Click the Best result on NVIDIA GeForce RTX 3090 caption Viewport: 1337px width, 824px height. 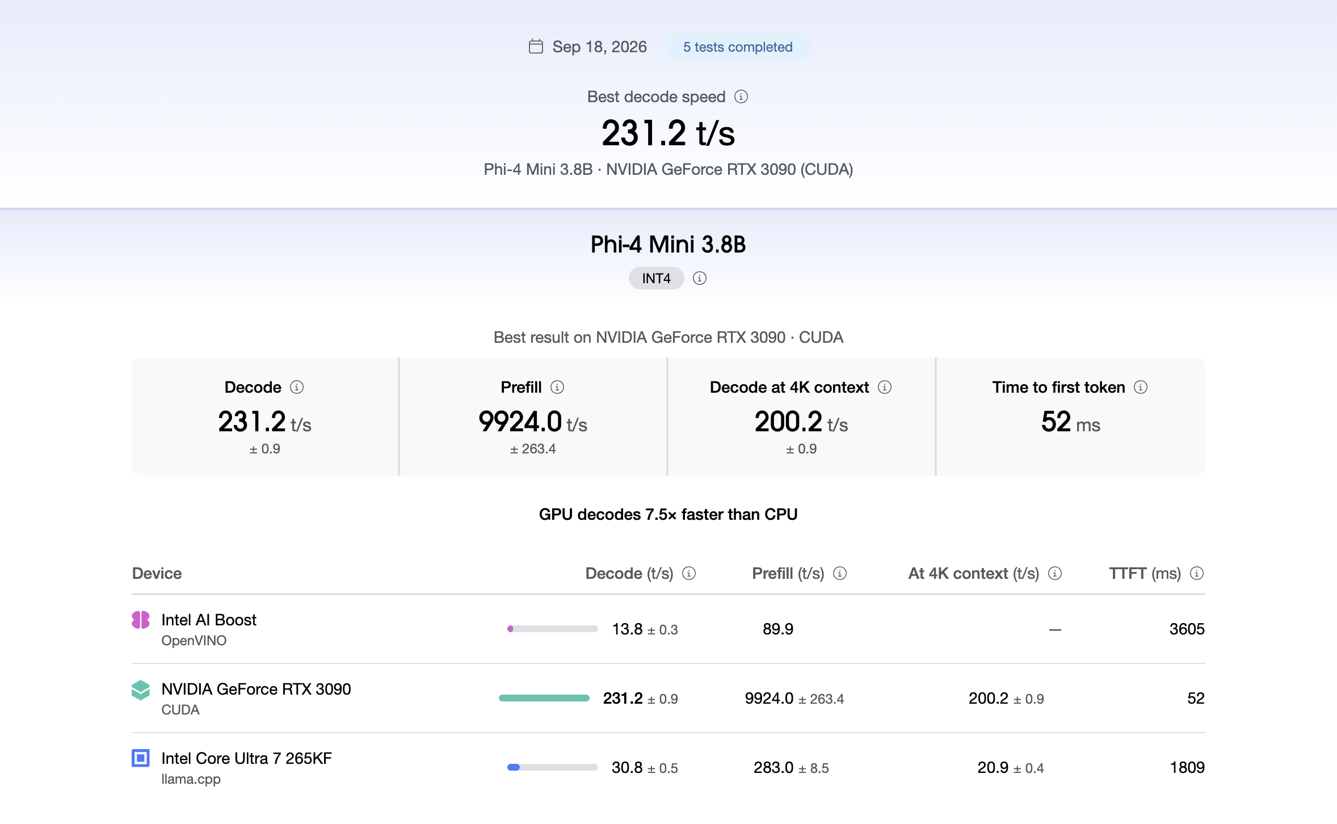(x=668, y=337)
